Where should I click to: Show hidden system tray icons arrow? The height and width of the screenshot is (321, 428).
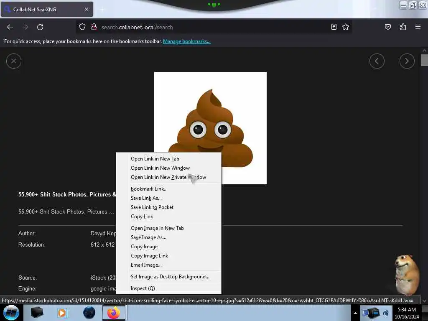tap(355, 313)
